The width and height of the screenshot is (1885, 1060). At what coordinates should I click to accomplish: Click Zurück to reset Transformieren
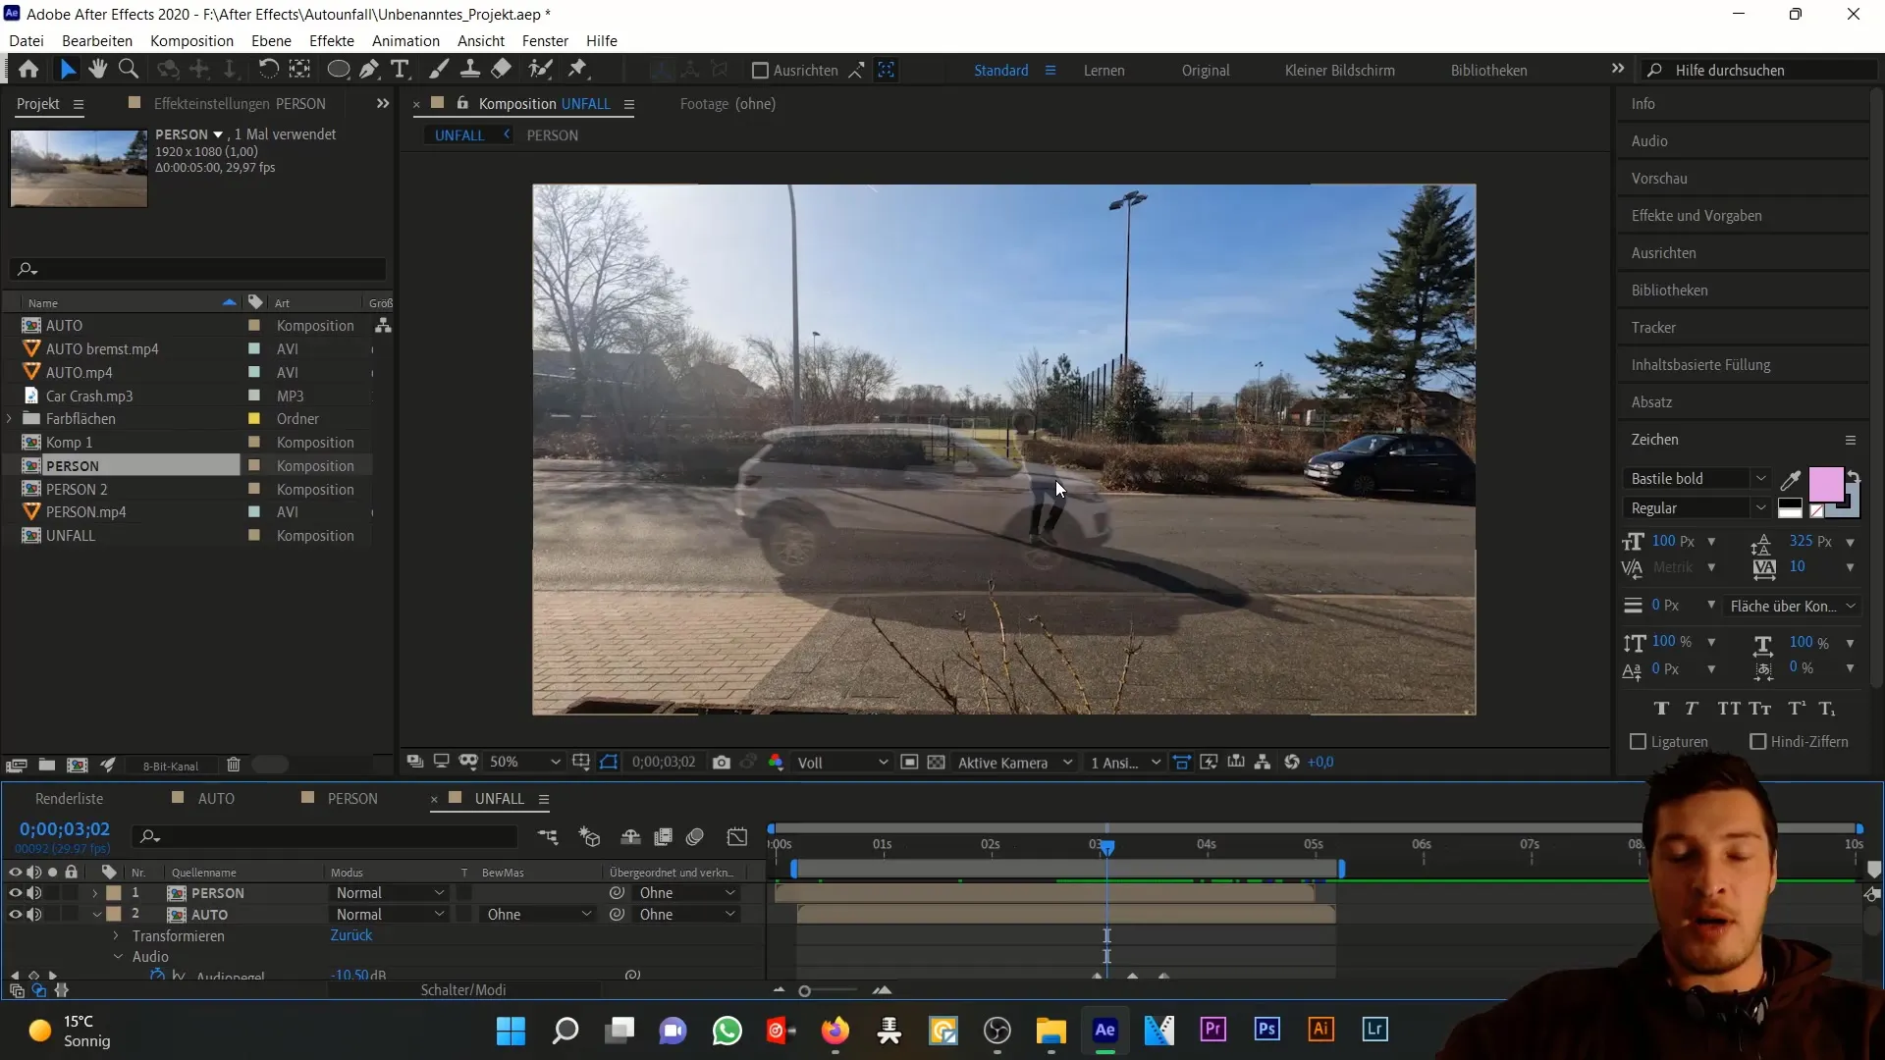click(x=351, y=935)
